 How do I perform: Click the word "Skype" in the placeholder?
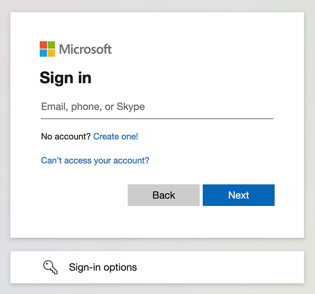[x=131, y=107]
